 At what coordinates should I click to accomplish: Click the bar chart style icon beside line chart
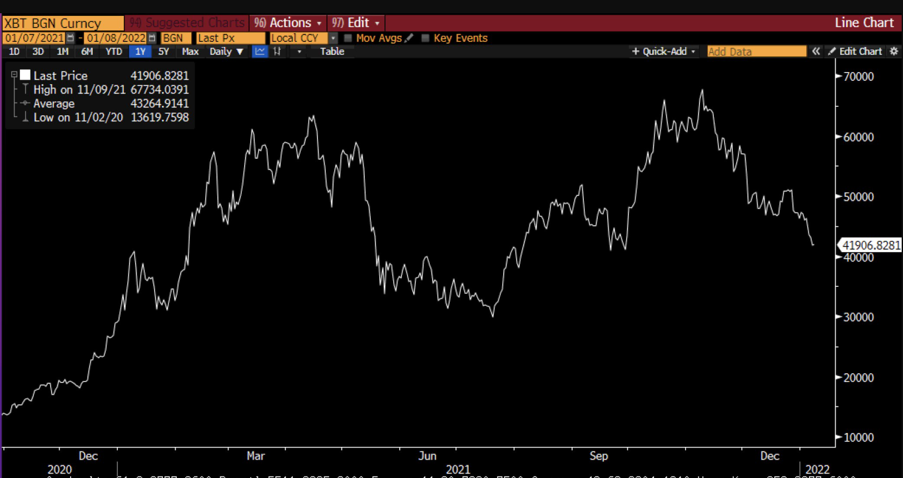277,52
